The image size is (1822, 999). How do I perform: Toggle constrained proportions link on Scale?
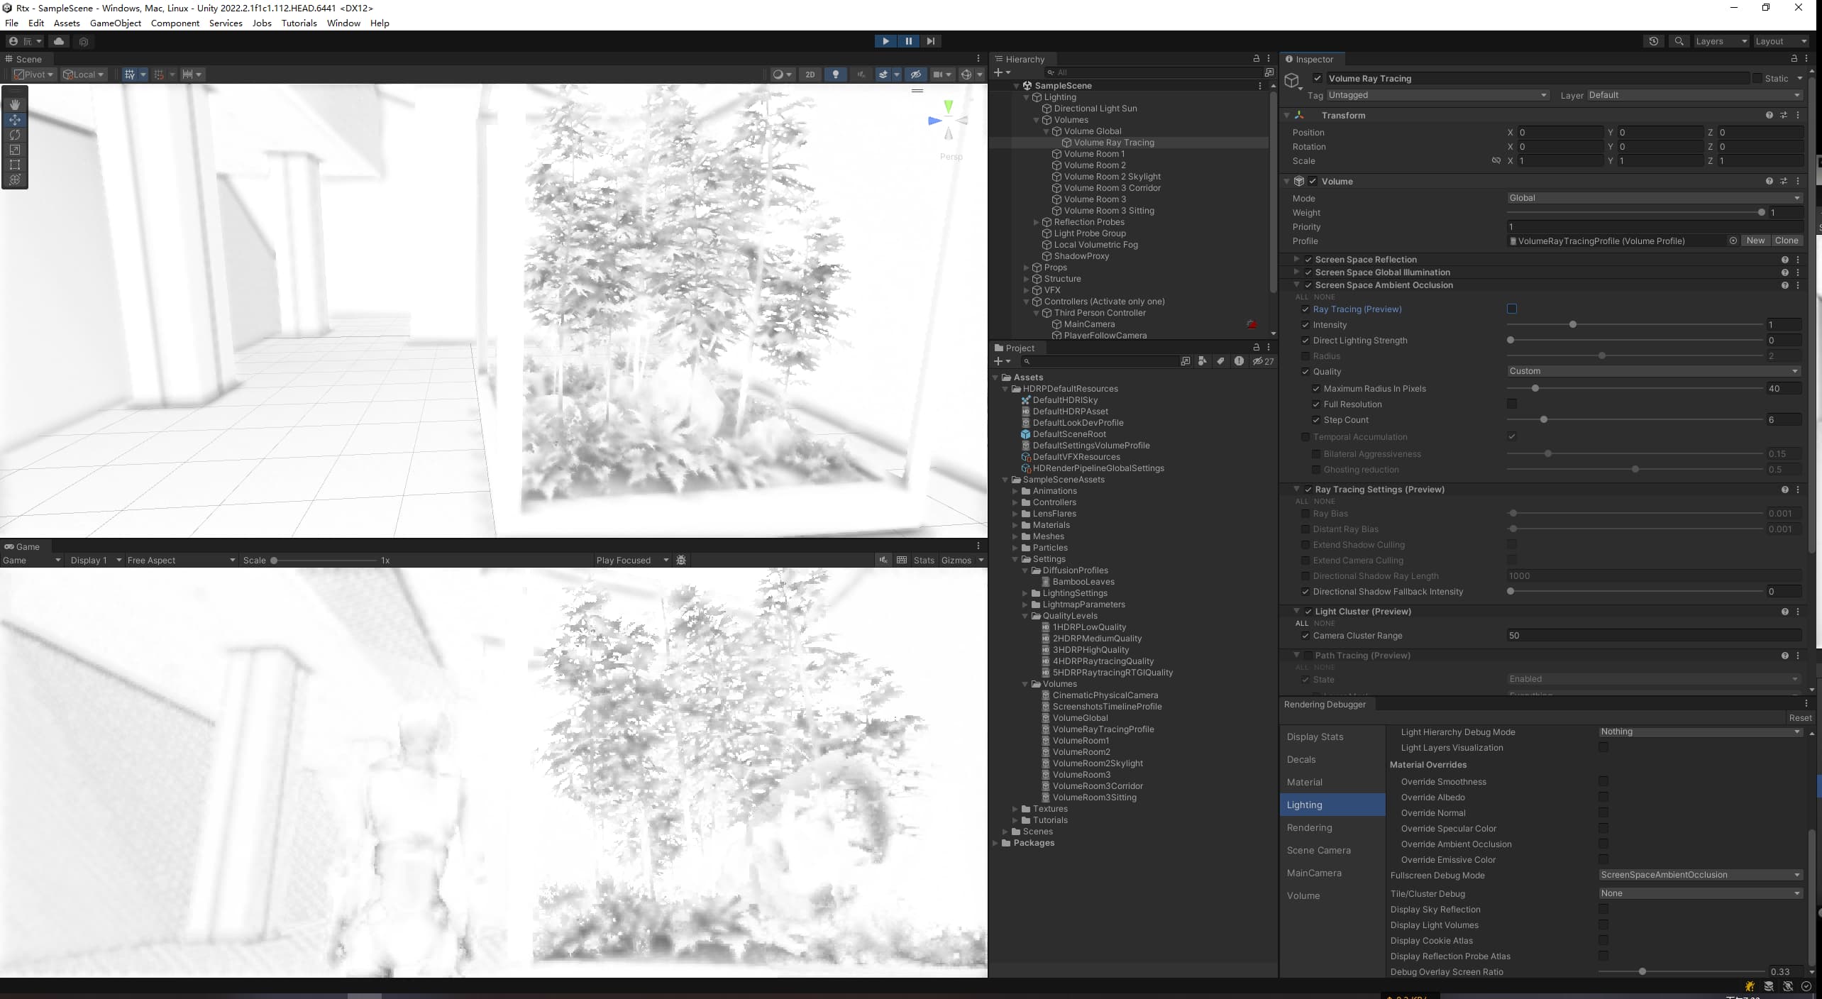[1496, 160]
